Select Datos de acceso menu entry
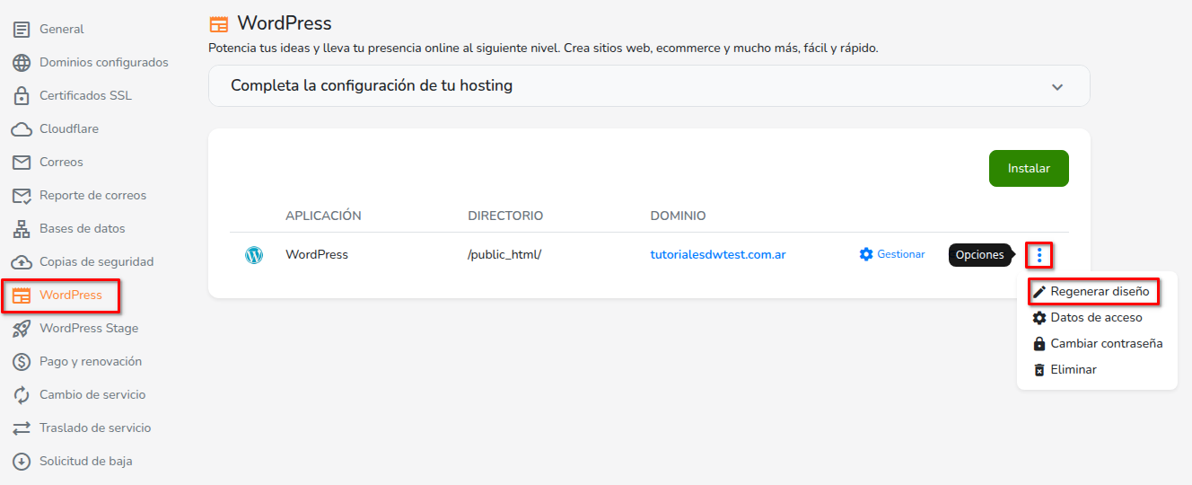 point(1097,318)
